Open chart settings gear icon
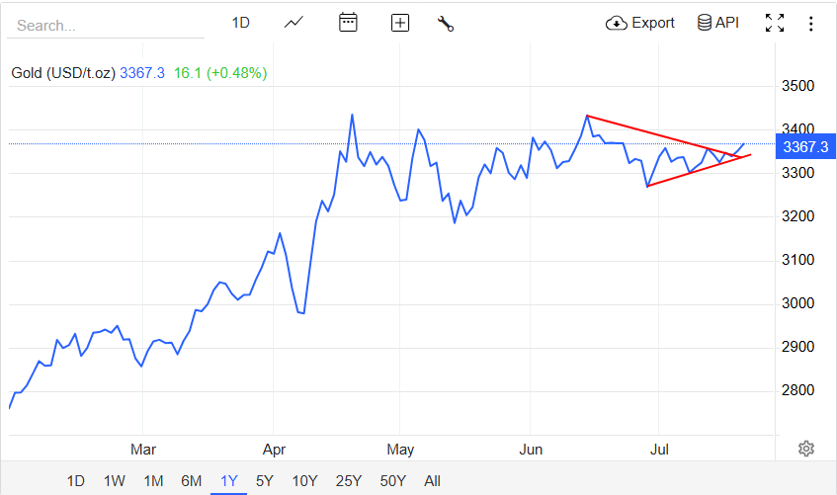 806,449
